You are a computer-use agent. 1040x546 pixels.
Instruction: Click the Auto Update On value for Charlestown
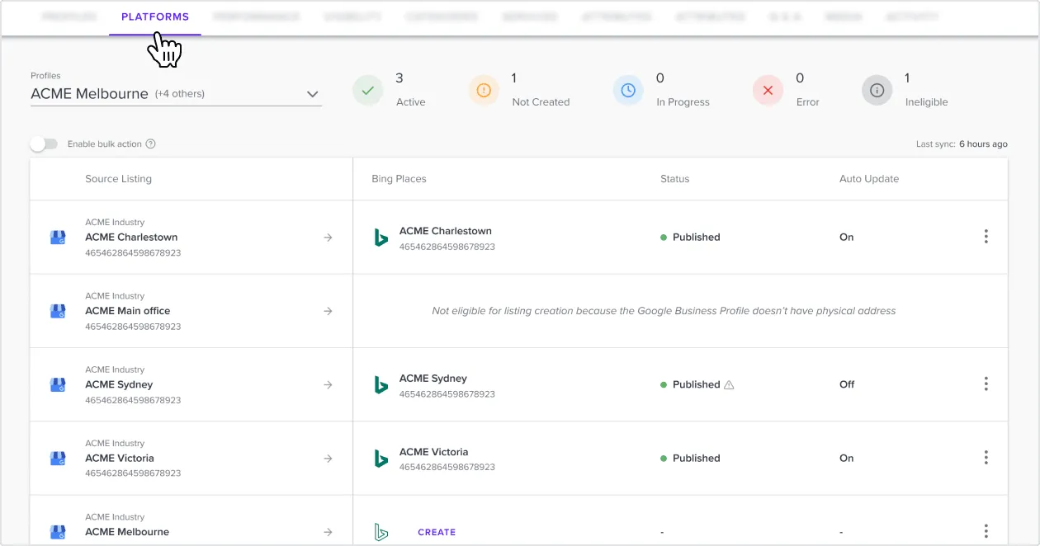click(x=847, y=238)
